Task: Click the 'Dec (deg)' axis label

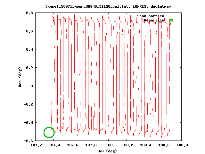Action: tap(20, 77)
